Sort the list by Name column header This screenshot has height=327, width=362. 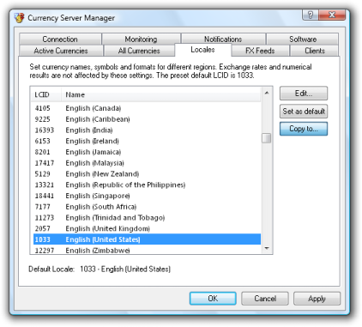click(160, 94)
